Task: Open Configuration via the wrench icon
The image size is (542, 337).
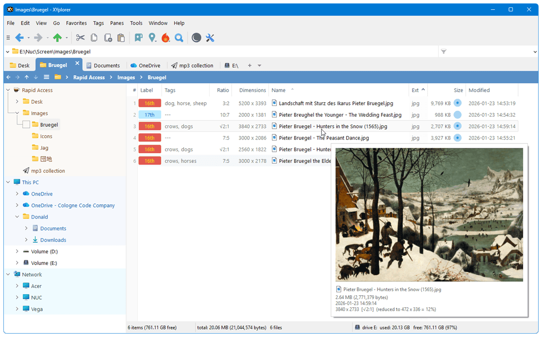Action: tap(210, 37)
